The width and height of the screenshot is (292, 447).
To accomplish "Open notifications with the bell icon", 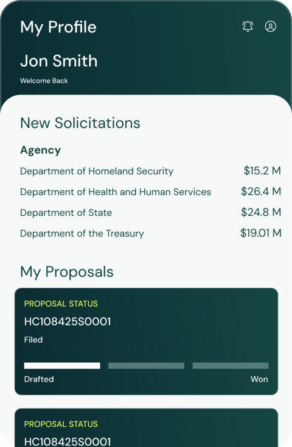I will [x=248, y=26].
